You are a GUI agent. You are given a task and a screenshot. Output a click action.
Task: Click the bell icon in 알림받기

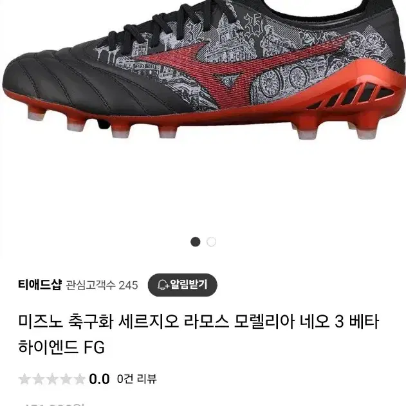pos(163,285)
